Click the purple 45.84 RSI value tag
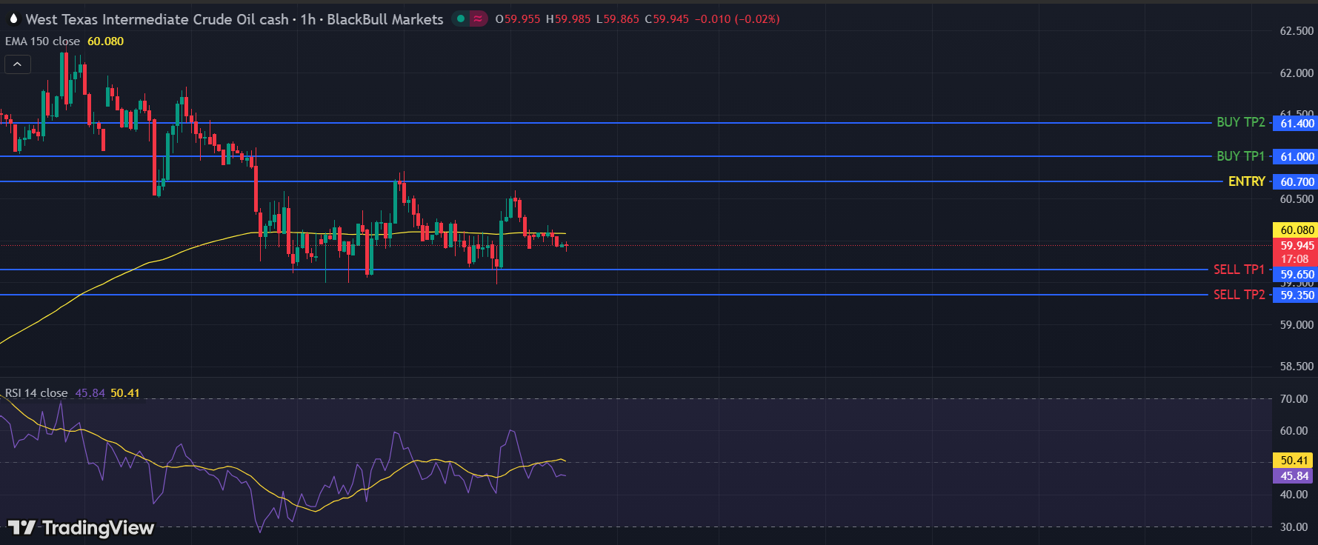This screenshot has height=545, width=1318. pyautogui.click(x=1294, y=476)
